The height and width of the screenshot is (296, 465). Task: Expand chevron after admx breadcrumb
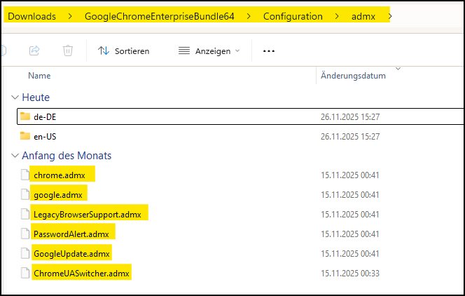pos(390,16)
